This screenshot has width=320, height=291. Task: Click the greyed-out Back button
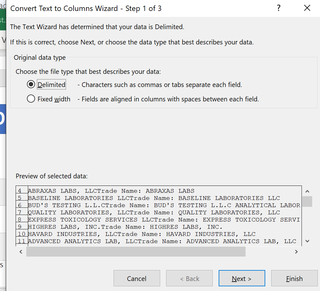[189, 278]
